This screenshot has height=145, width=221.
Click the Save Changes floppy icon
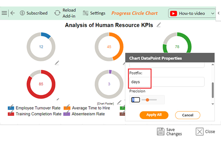(x=161, y=131)
